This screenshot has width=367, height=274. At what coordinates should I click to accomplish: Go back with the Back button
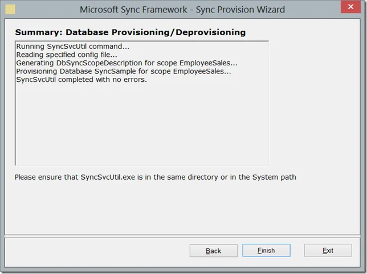point(213,251)
